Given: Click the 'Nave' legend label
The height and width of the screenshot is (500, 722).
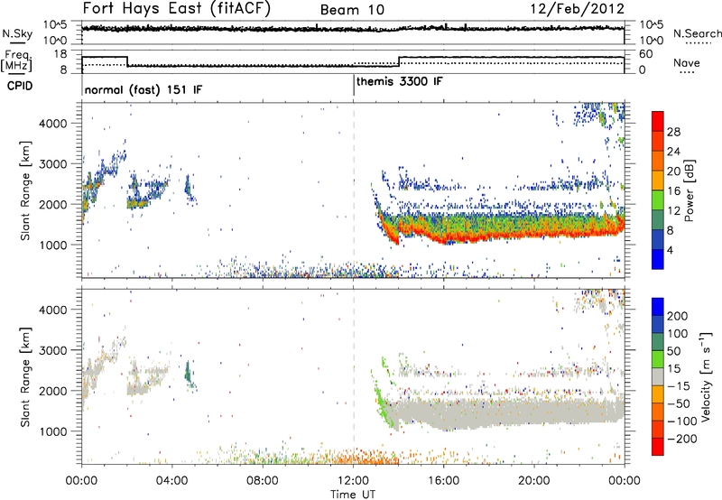Looking at the screenshot, I should [x=686, y=62].
